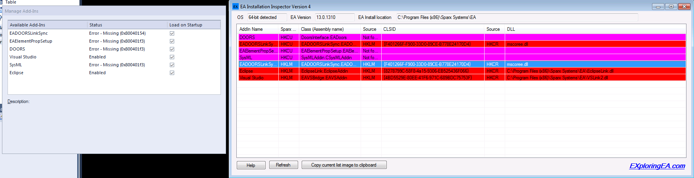
Task: Select EAElementPropSetup in Manage Add-Ins list
Action: (31, 41)
